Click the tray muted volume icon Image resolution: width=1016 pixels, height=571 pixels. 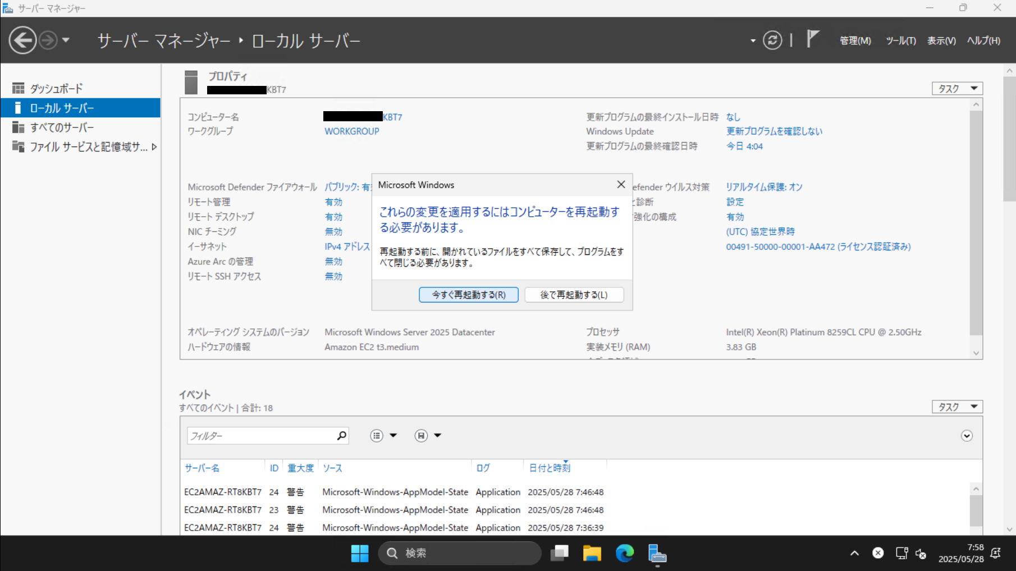point(921,554)
